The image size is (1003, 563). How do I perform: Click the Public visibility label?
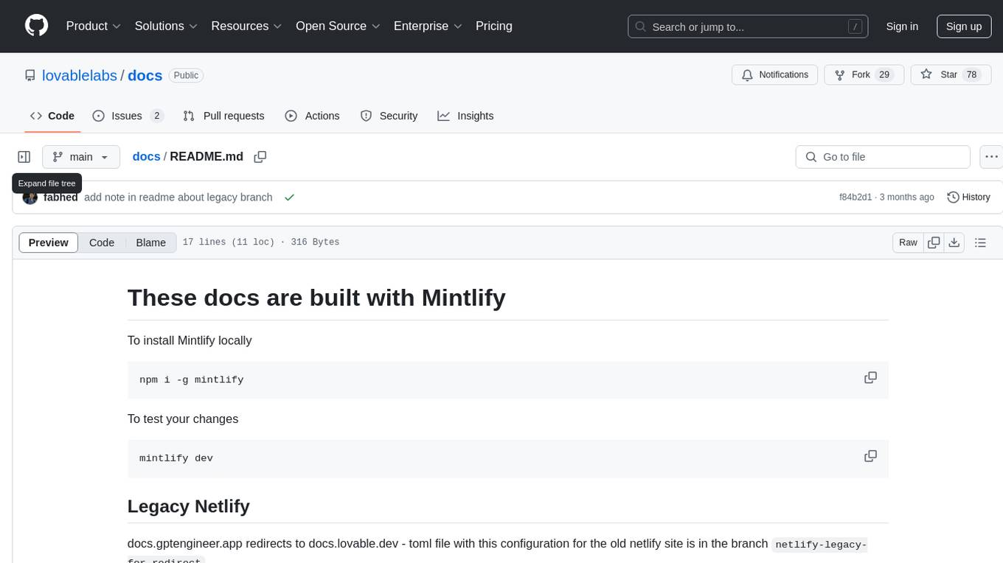tap(186, 75)
